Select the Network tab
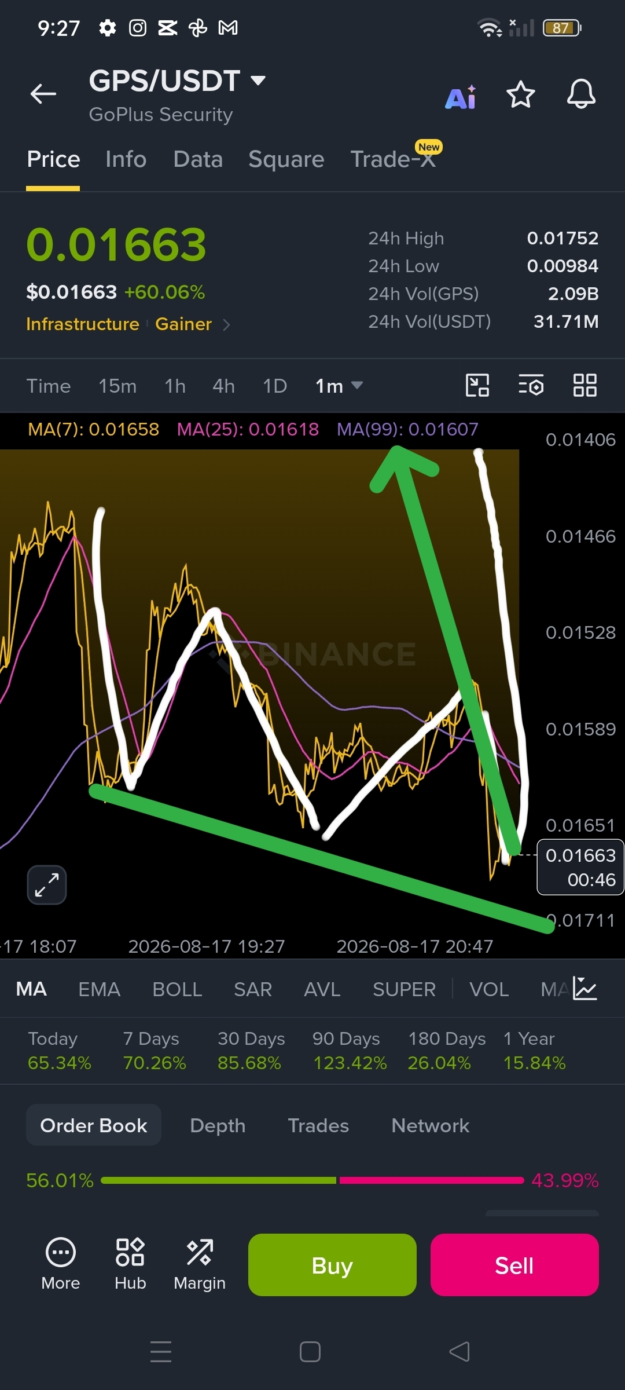 [431, 1125]
